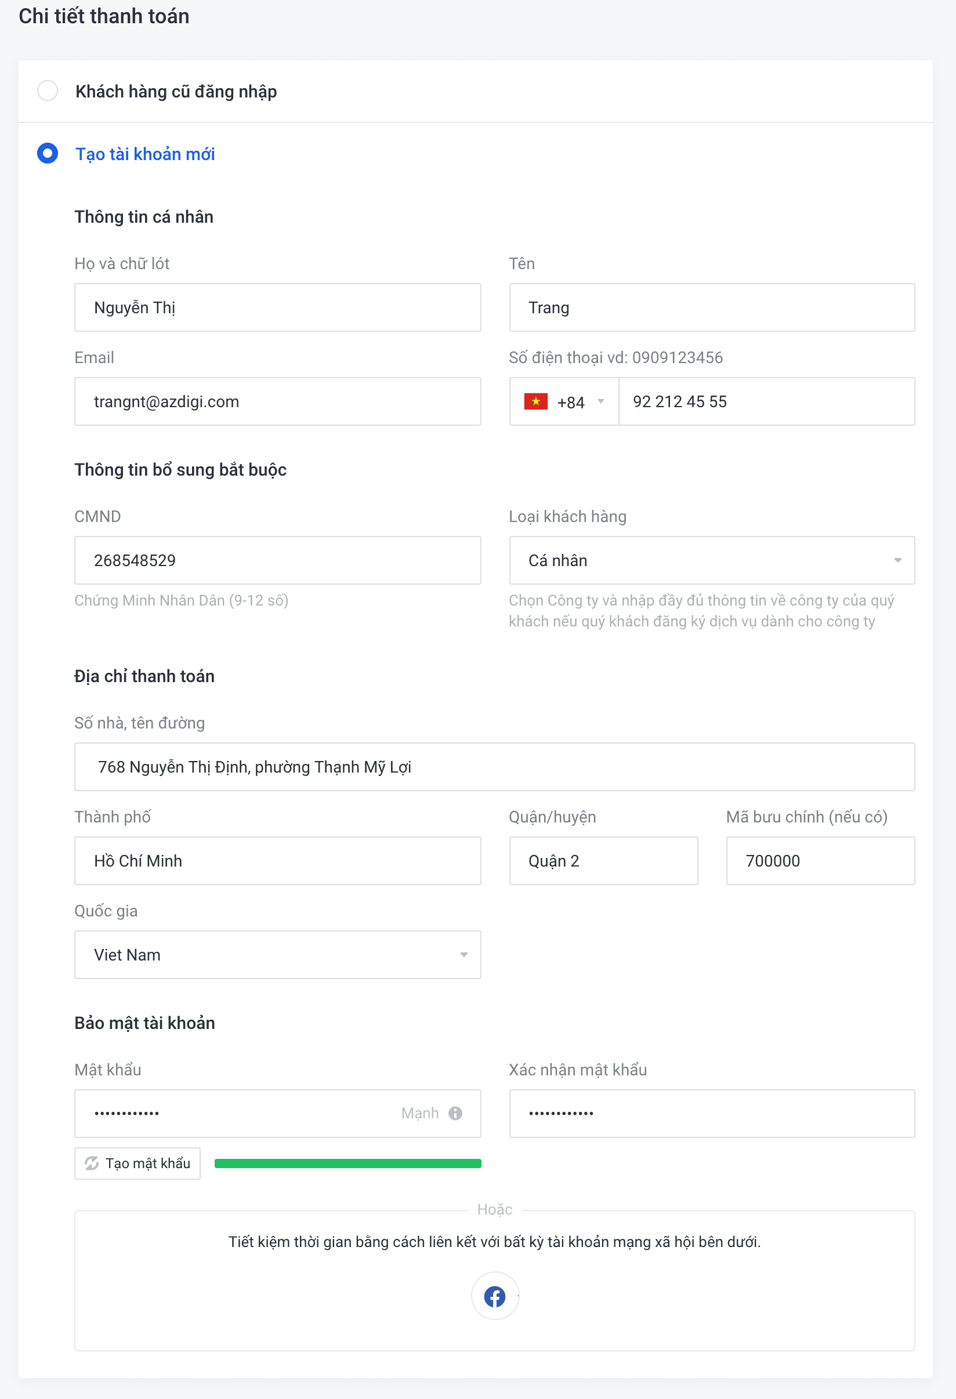
Task: Select Khách hàng cũ đăng nhập radio button
Action: click(x=48, y=91)
